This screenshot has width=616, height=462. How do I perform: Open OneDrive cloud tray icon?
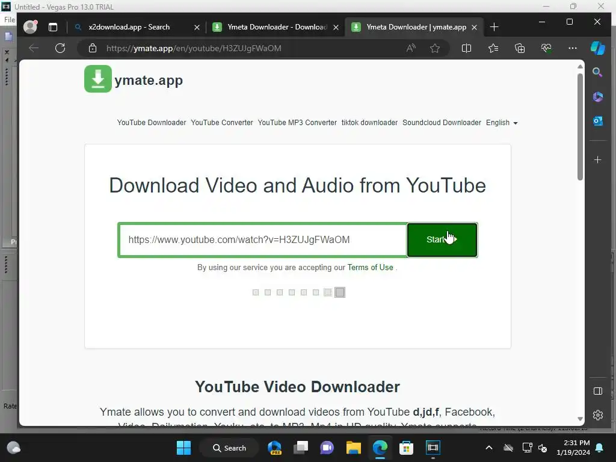(x=508, y=448)
